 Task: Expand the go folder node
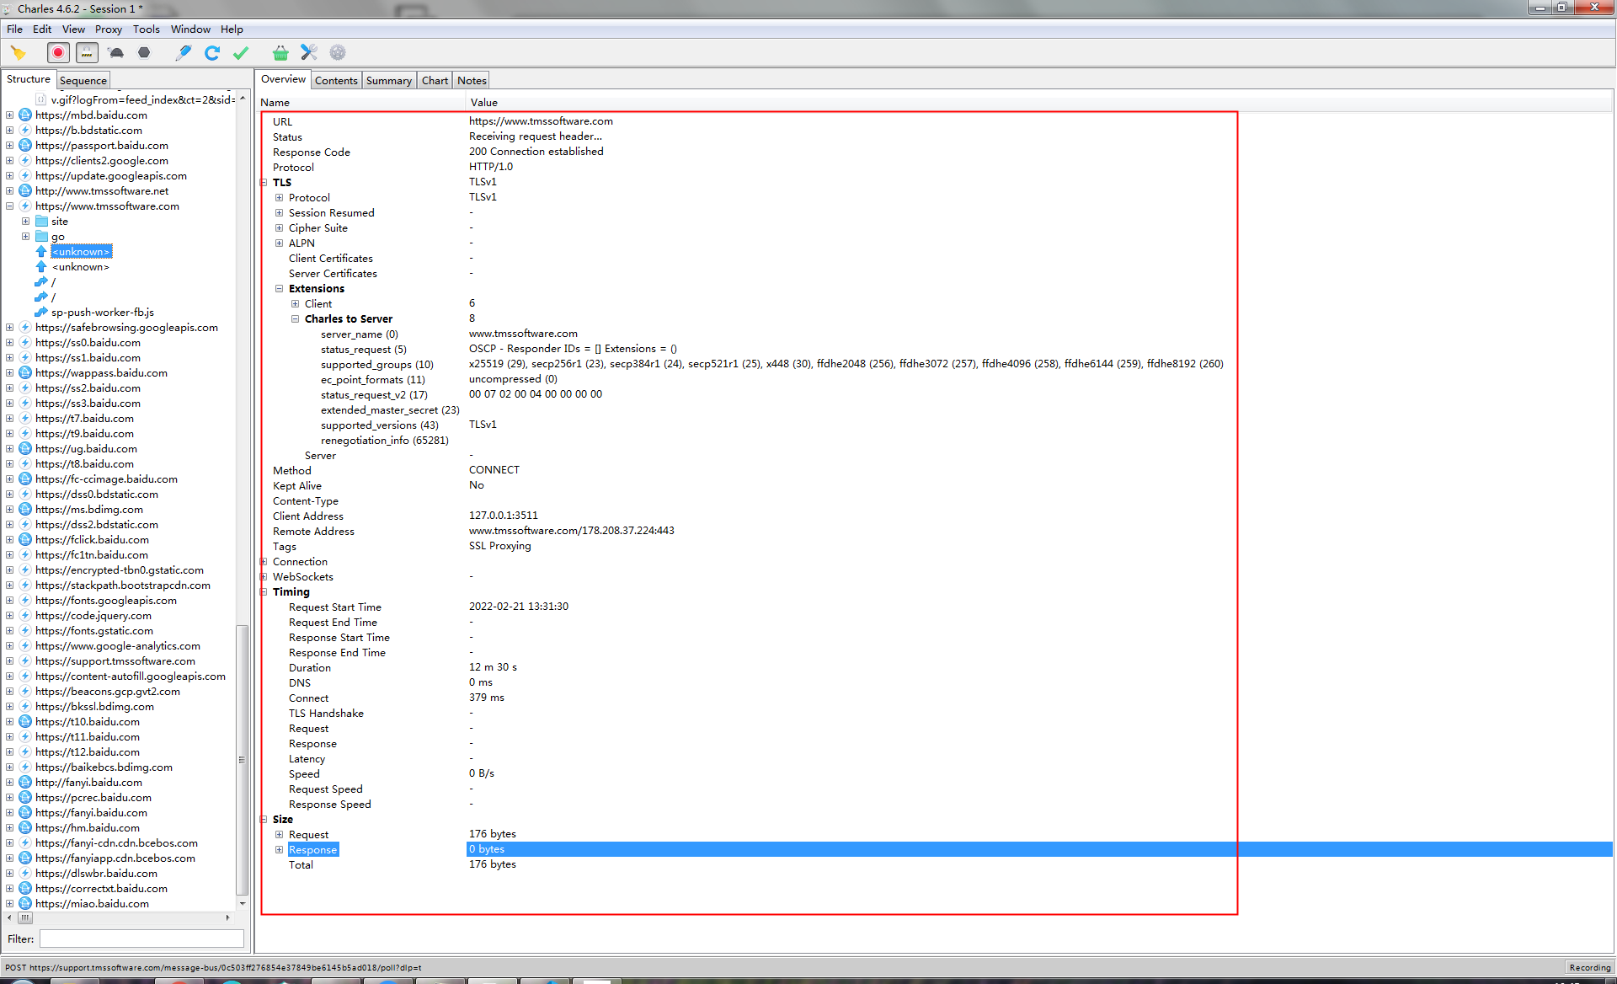25,237
